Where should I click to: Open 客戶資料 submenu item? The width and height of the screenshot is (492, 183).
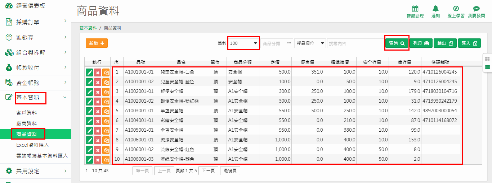27,113
